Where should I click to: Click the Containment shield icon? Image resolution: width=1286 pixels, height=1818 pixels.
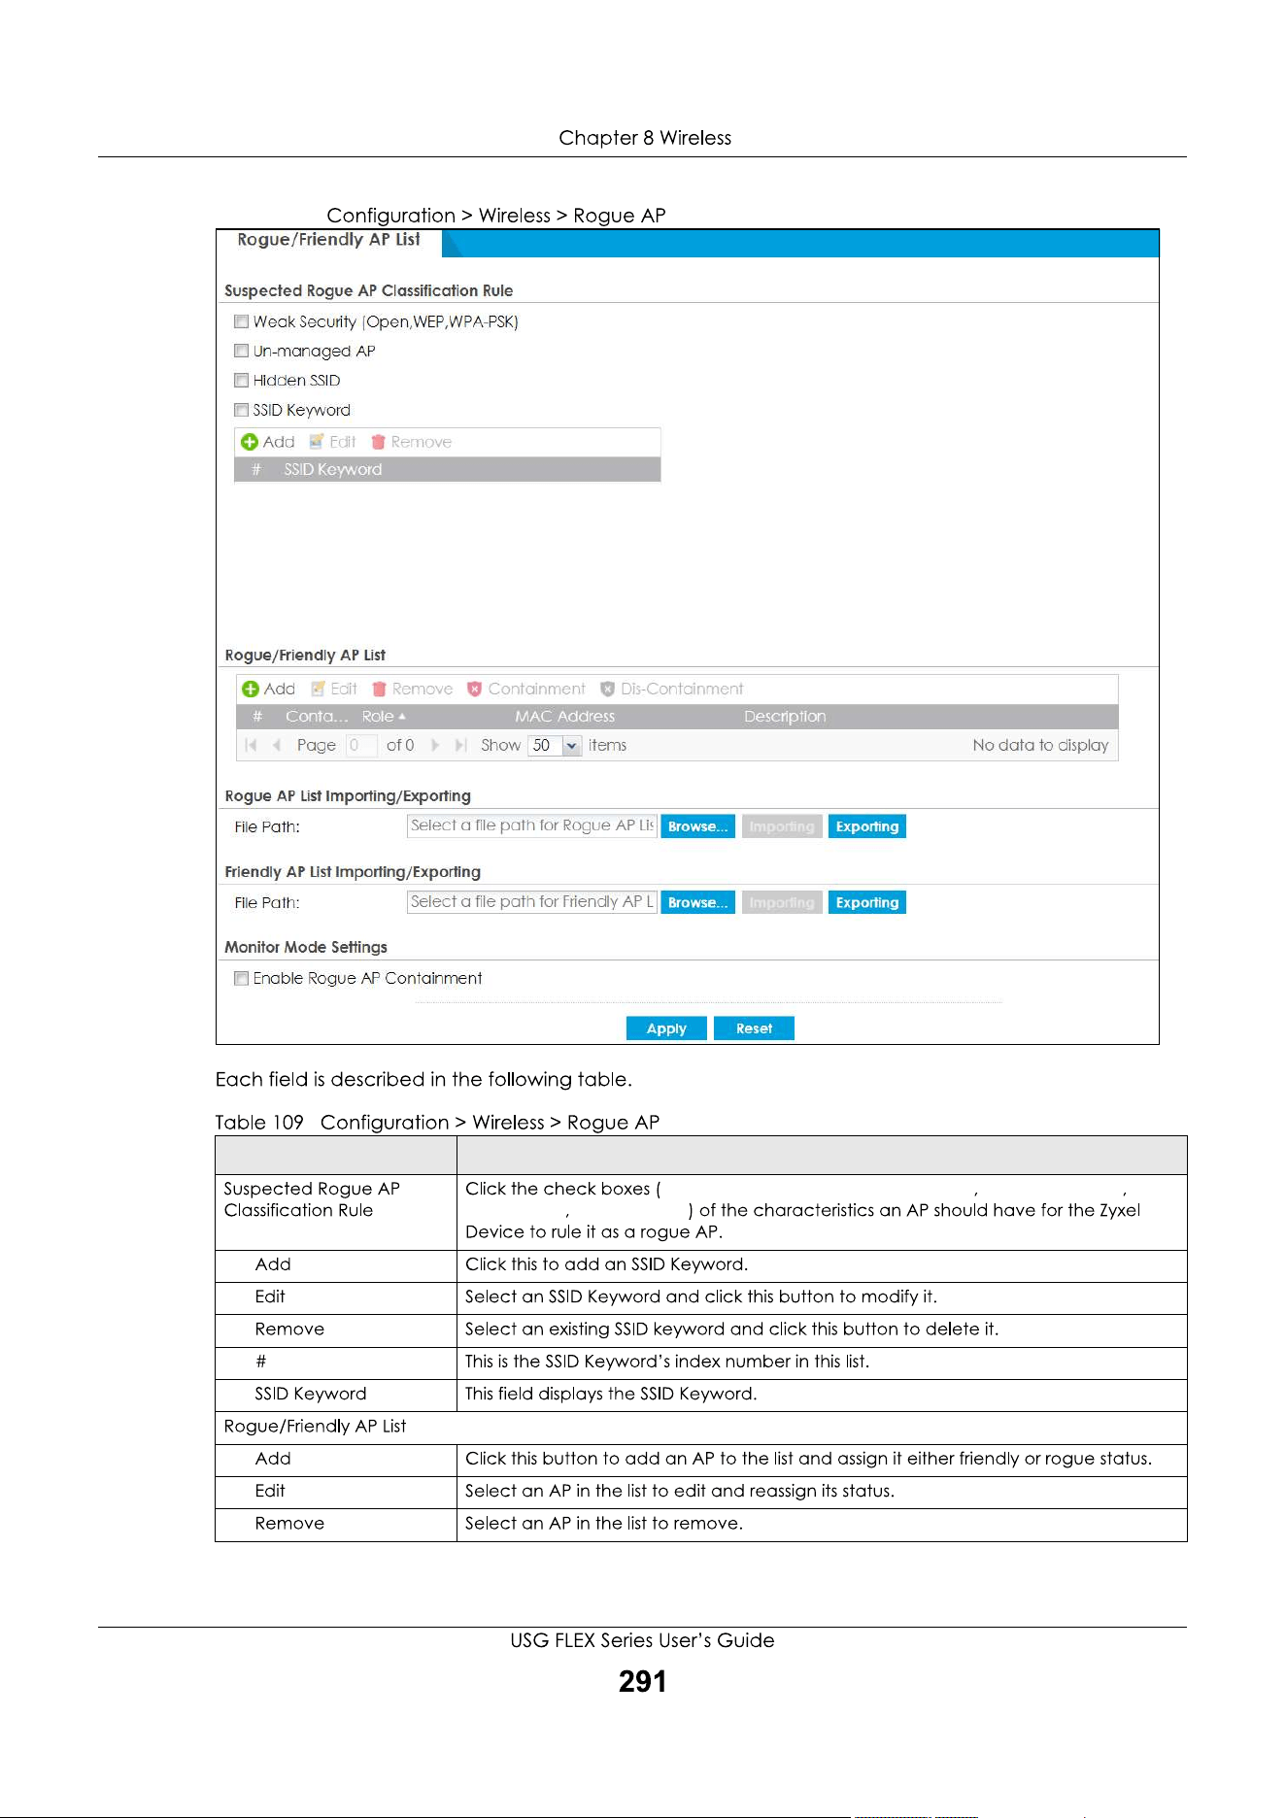click(x=474, y=689)
